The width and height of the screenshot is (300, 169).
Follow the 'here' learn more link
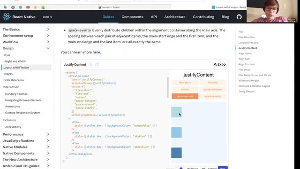tap(96, 52)
